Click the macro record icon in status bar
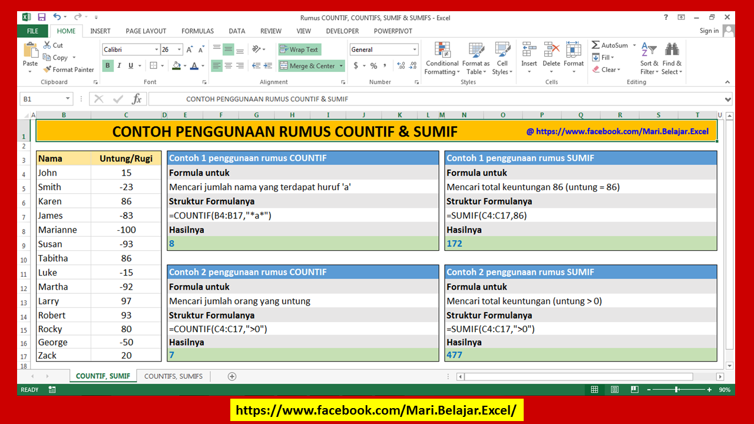This screenshot has height=424, width=754. click(x=52, y=390)
